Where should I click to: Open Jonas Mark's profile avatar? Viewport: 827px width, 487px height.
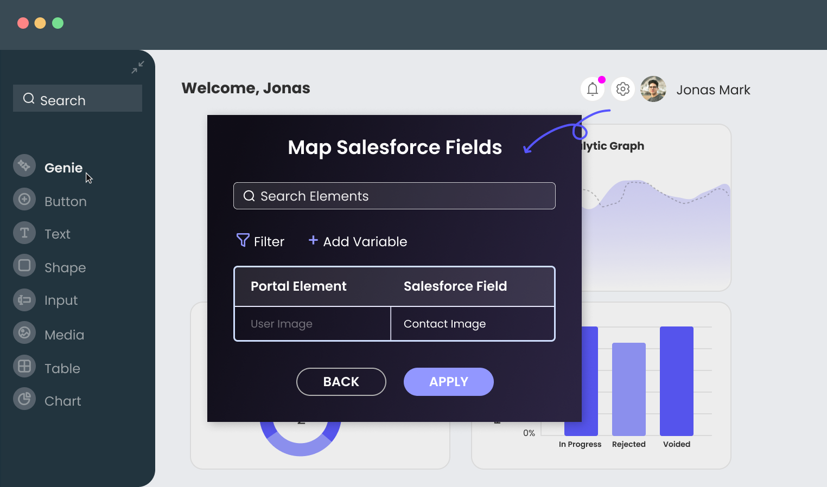click(653, 89)
